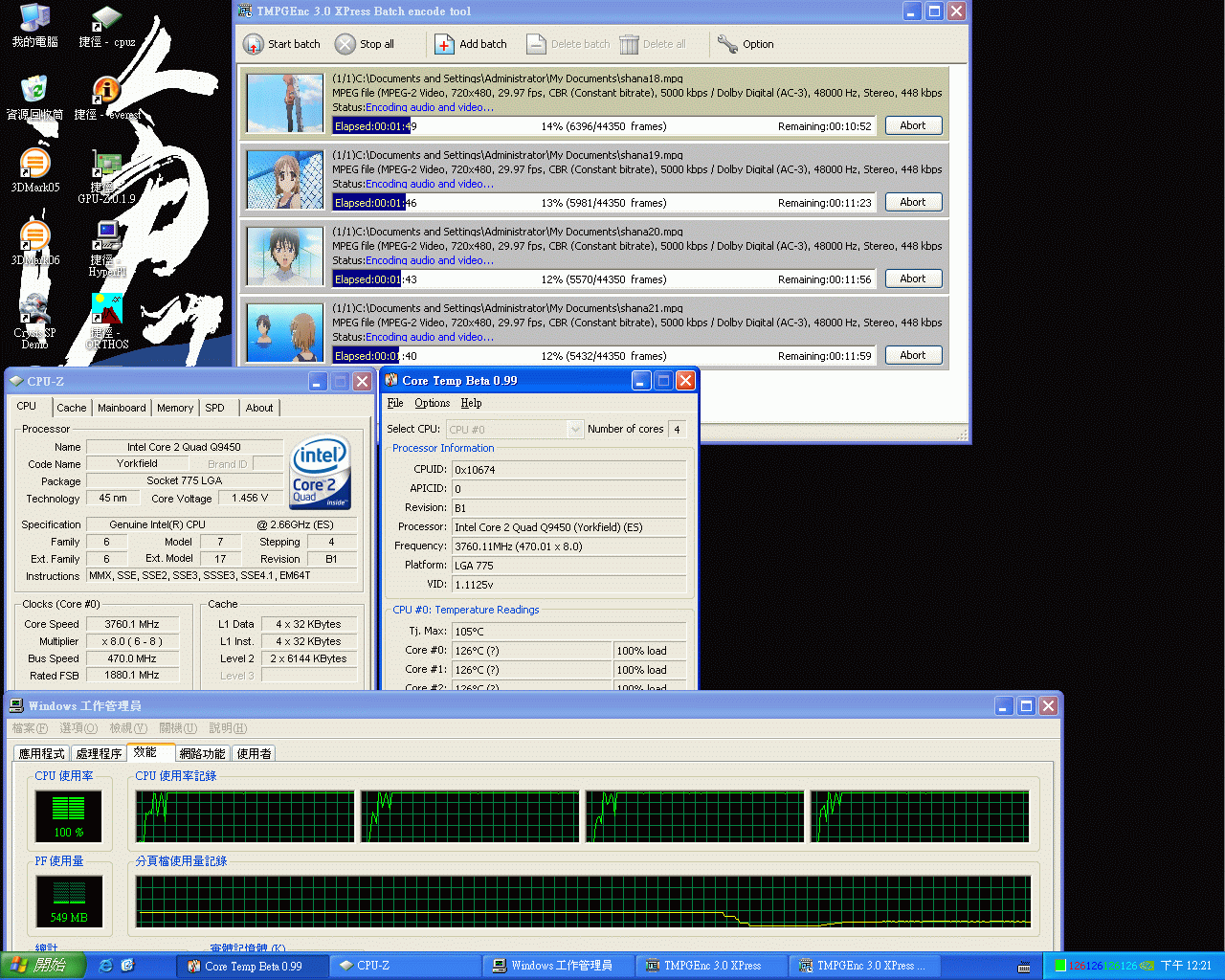1225x980 pixels.
Task: Abort the shana20.mpg encoding job
Action: pos(913,278)
